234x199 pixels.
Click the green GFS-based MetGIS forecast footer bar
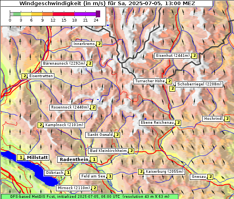point(90,196)
